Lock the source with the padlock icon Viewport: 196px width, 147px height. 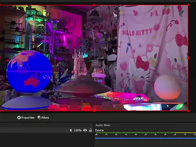[90, 130]
